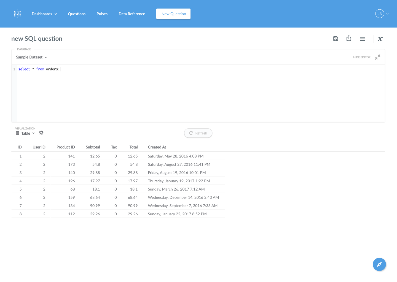Open the Pulses section
Image resolution: width=397 pixels, height=282 pixels.
(x=102, y=13)
